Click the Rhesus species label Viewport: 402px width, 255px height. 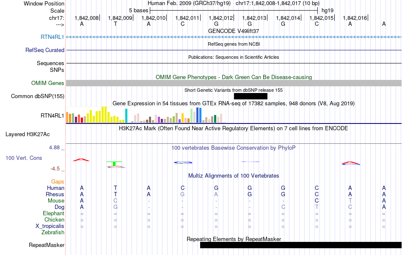[x=55, y=194]
